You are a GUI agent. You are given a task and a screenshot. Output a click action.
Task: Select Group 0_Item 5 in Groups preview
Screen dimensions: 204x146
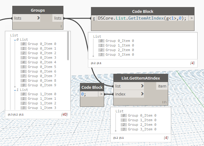pyautogui.click(x=42, y=67)
